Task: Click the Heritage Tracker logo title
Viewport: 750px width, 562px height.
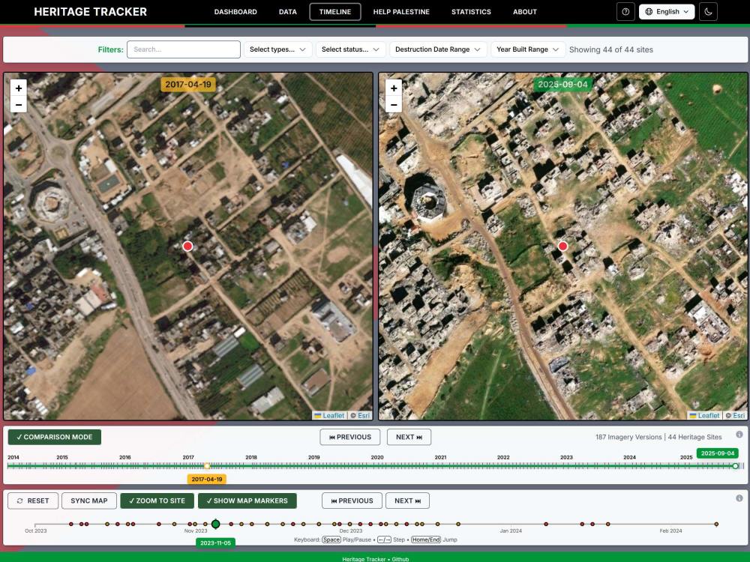Action: [91, 12]
